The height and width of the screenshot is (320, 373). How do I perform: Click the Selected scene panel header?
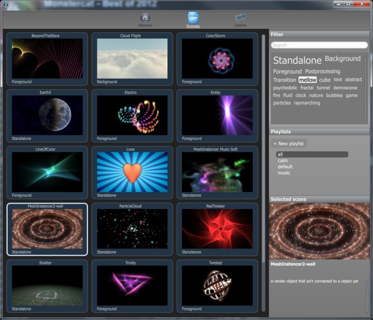point(319,199)
